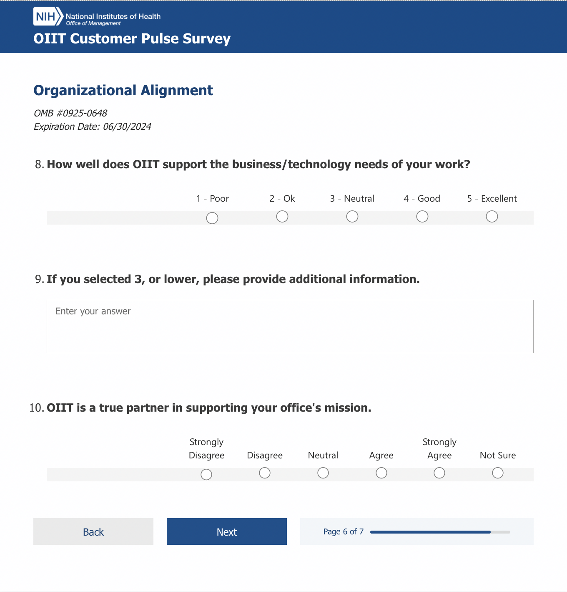Select 'Strongly Agree' for question 10
The height and width of the screenshot is (592, 567).
point(439,473)
